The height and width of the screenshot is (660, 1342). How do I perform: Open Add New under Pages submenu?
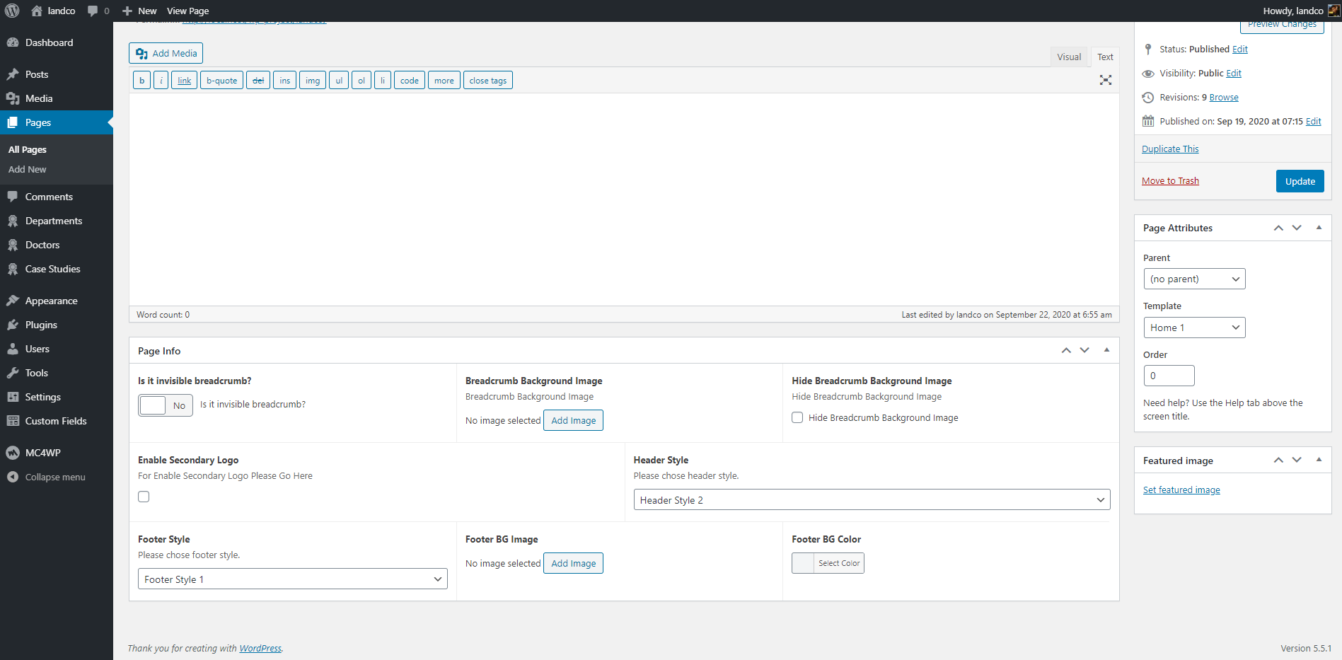[28, 170]
